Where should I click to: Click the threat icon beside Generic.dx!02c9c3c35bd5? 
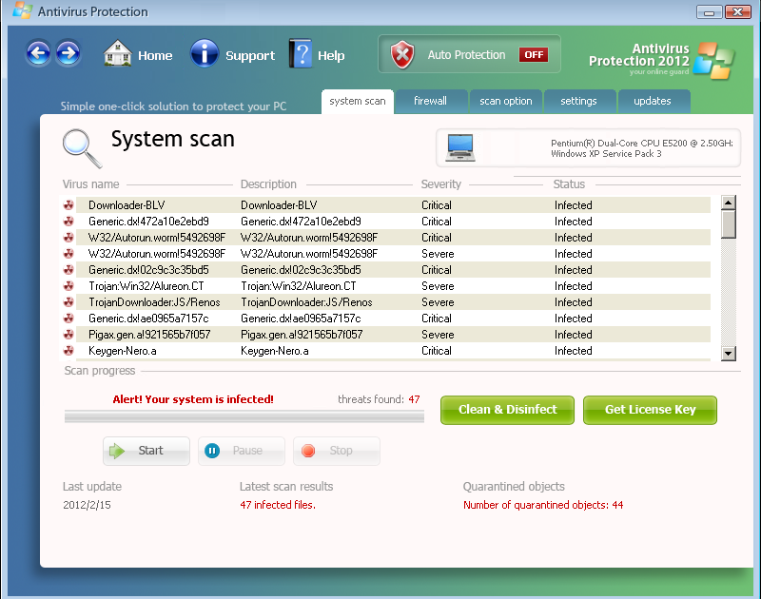[x=68, y=270]
